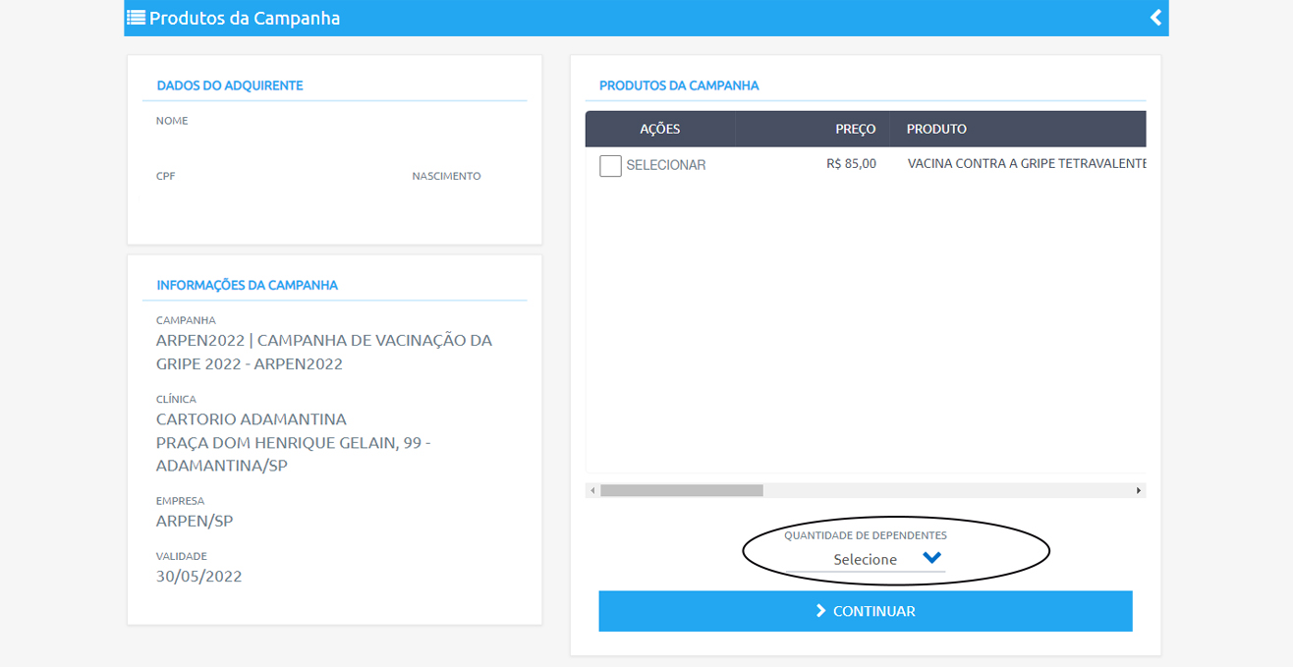Screen dimensions: 1293x667
Task: Click the validity date 30/05/2022
Action: [198, 577]
